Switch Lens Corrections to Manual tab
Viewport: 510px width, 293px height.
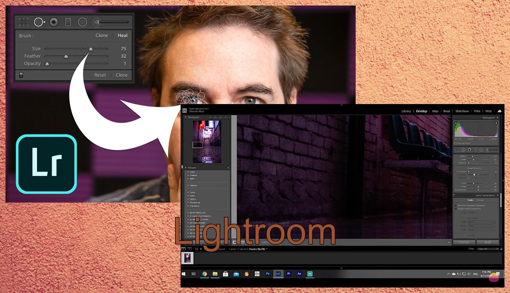click(480, 200)
